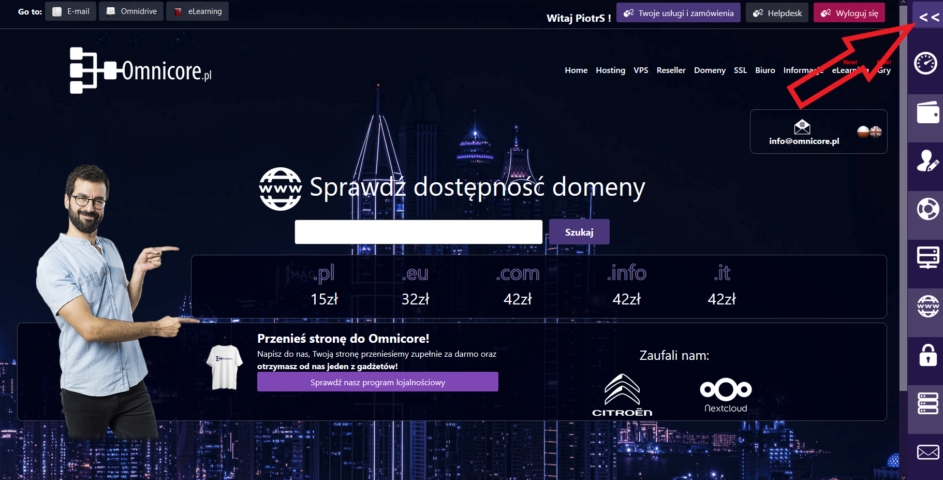Click the Wyloguj się logout button
943x480 pixels.
pos(849,13)
